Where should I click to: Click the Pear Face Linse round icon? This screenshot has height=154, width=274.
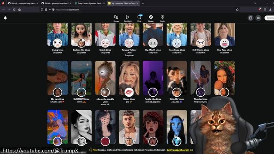click(224, 43)
